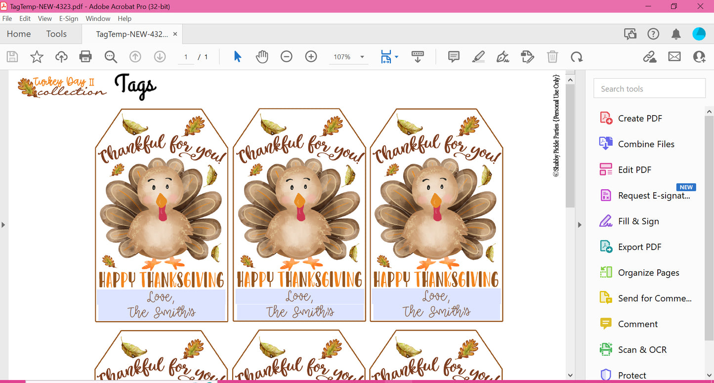Open the Combine Files tool
714x383 pixels.
646,144
